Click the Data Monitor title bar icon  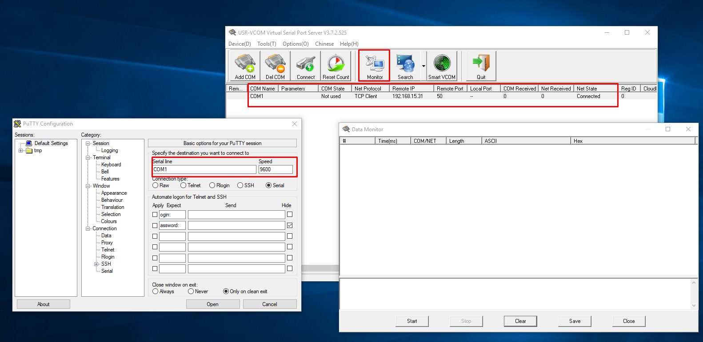click(346, 129)
